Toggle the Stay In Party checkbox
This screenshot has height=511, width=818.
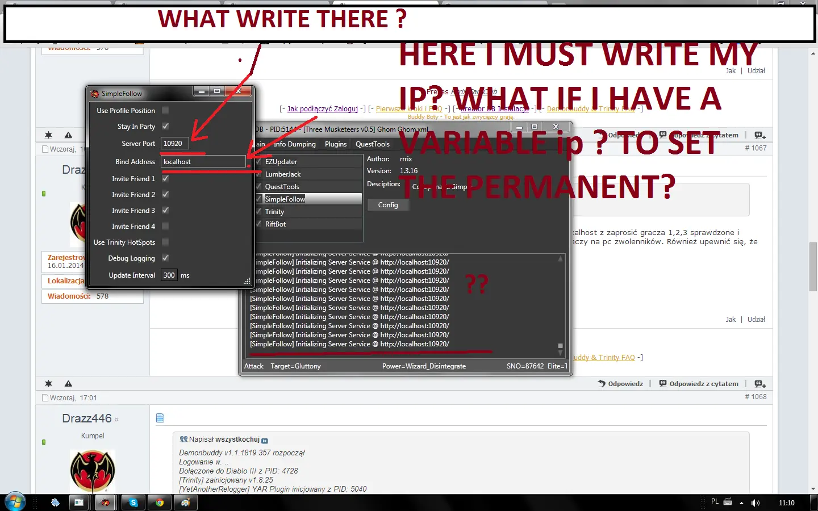coord(165,126)
